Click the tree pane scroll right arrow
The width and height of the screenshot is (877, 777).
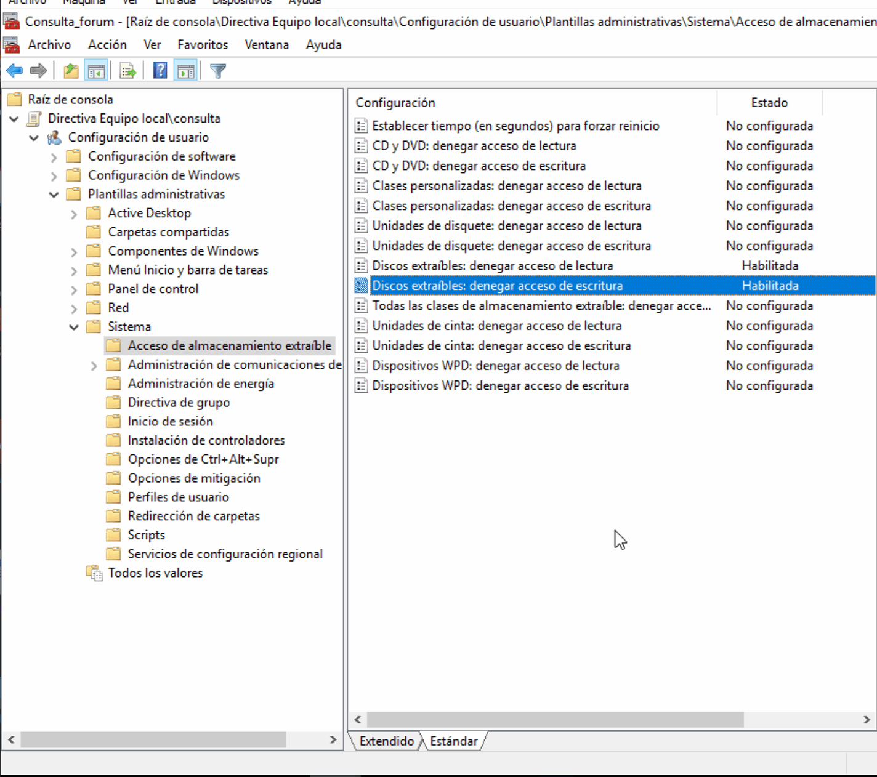(x=333, y=739)
